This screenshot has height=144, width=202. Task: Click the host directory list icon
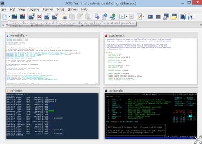[5, 17]
